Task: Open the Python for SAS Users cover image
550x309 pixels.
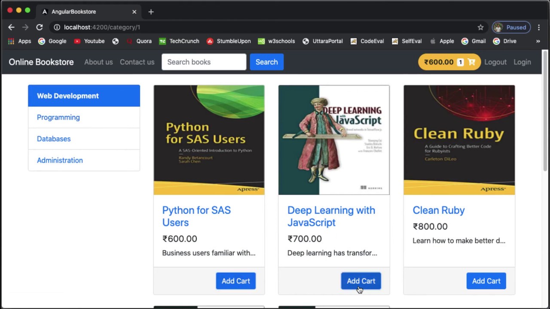Action: click(209, 140)
